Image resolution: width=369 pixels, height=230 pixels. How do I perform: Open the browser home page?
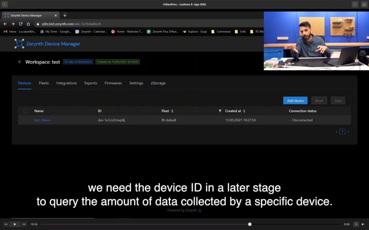point(28,24)
